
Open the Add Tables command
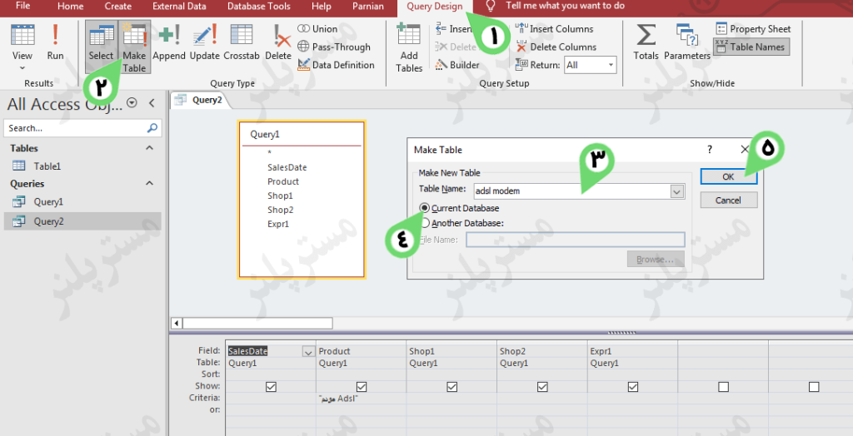(x=409, y=47)
